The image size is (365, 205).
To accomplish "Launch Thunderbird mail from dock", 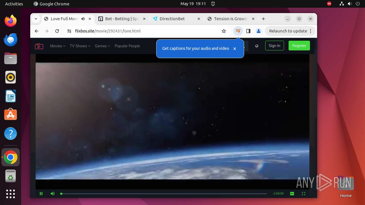I will pyautogui.click(x=11, y=39).
